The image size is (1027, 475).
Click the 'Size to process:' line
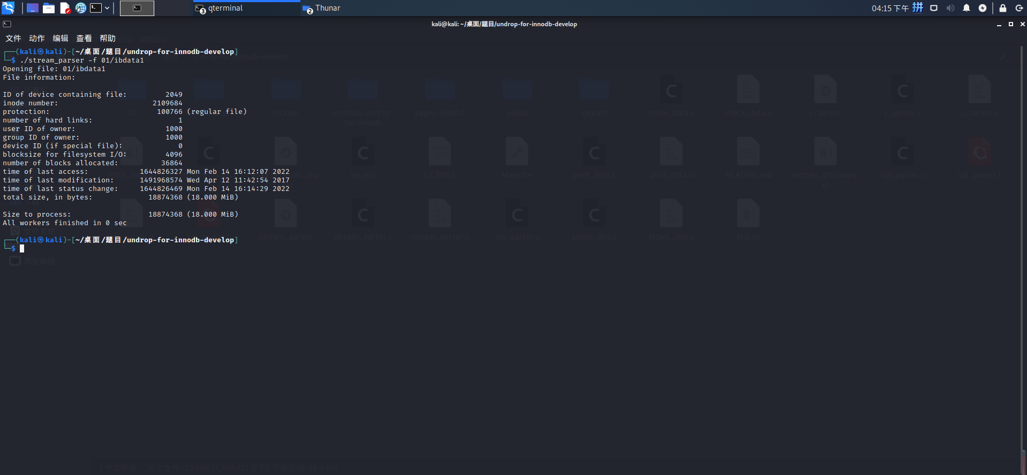tap(120, 214)
